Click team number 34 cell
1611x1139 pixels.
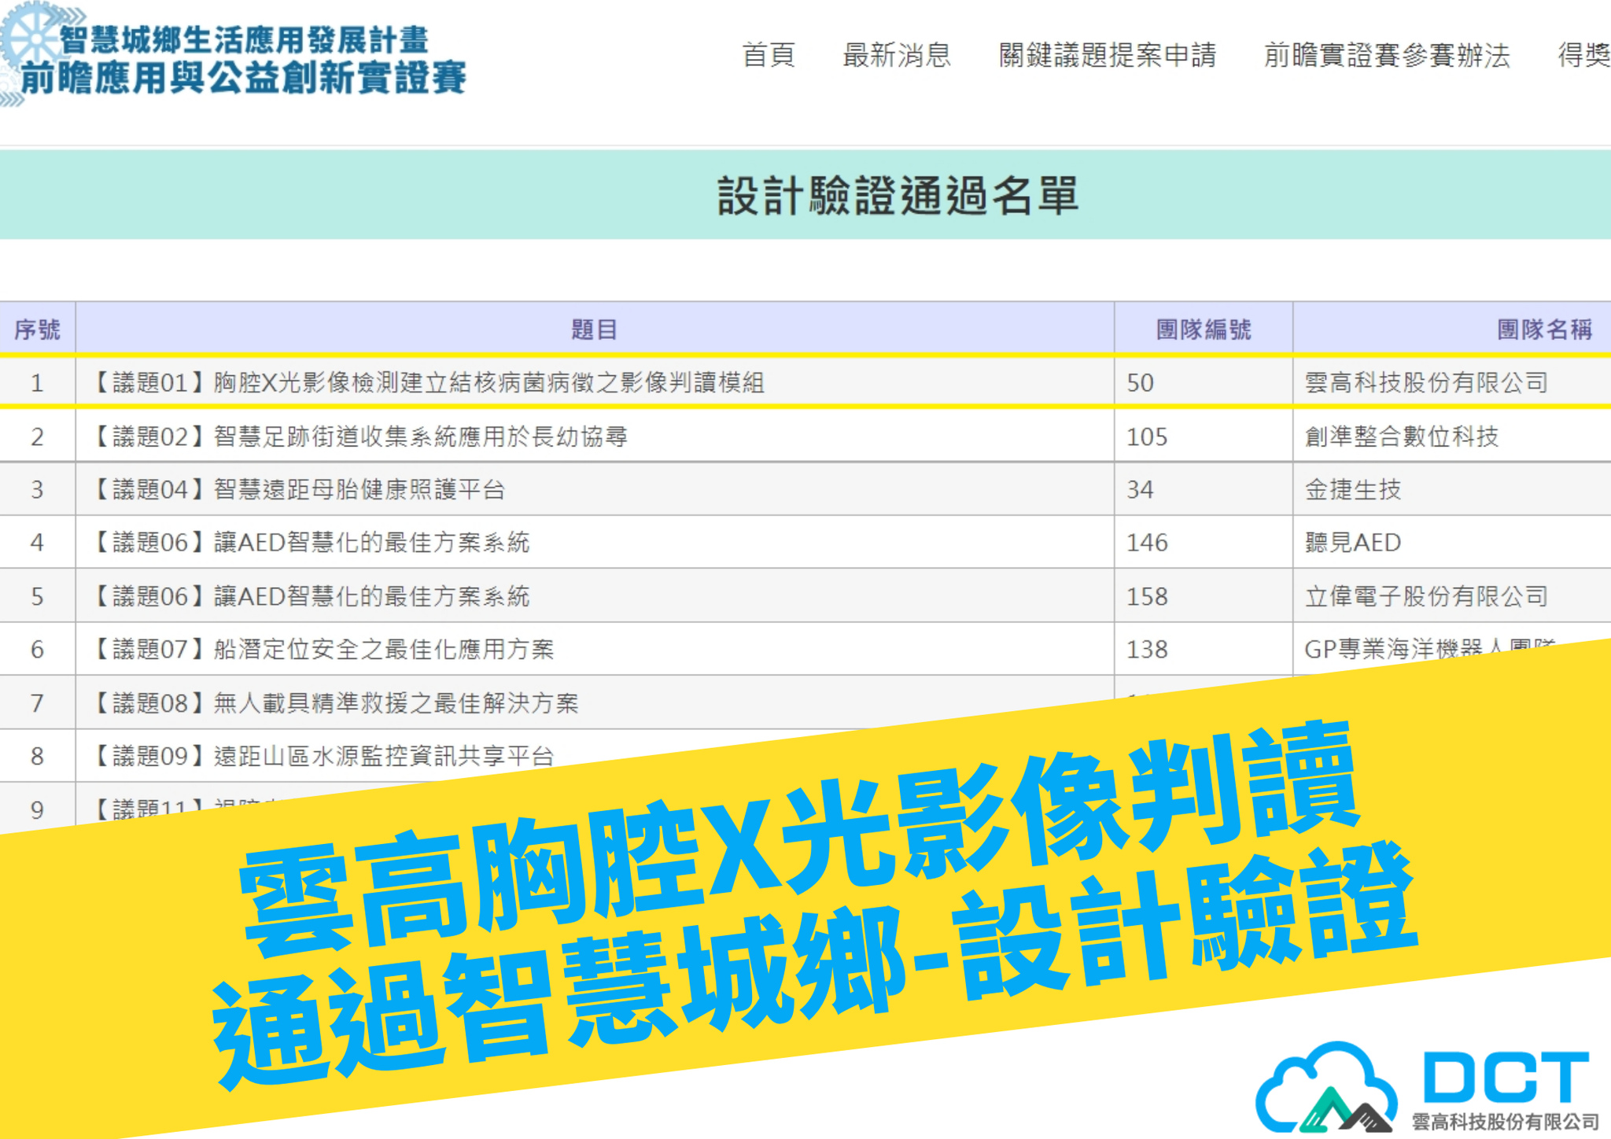pos(1204,489)
